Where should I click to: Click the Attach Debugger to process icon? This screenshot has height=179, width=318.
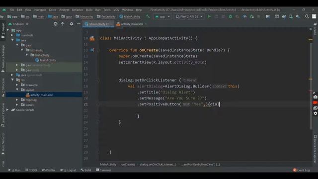coord(252,16)
